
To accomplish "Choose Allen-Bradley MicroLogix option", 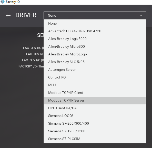I will click(x=95, y=54).
